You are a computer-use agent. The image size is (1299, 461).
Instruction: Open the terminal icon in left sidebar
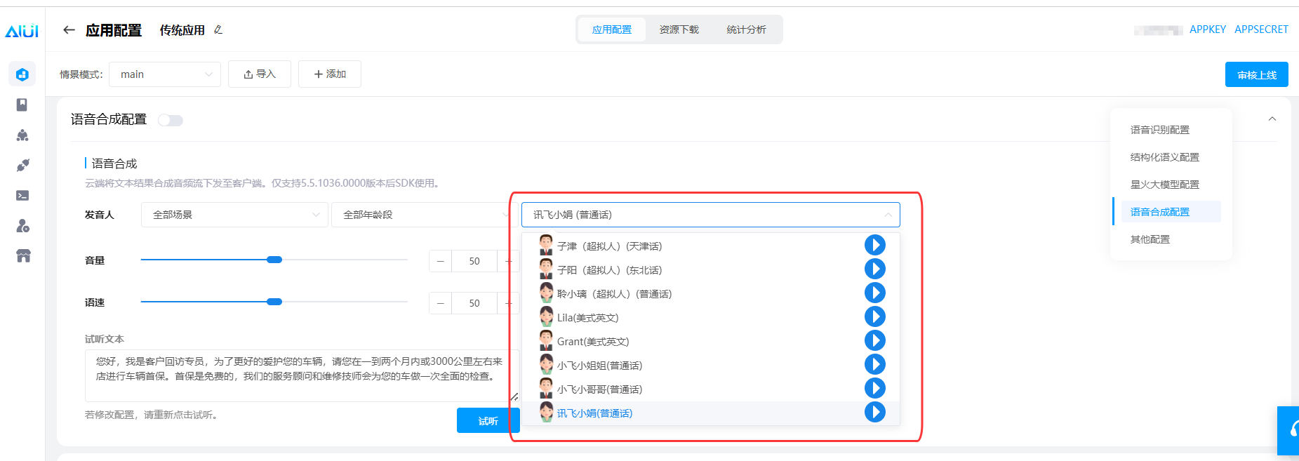click(x=22, y=195)
